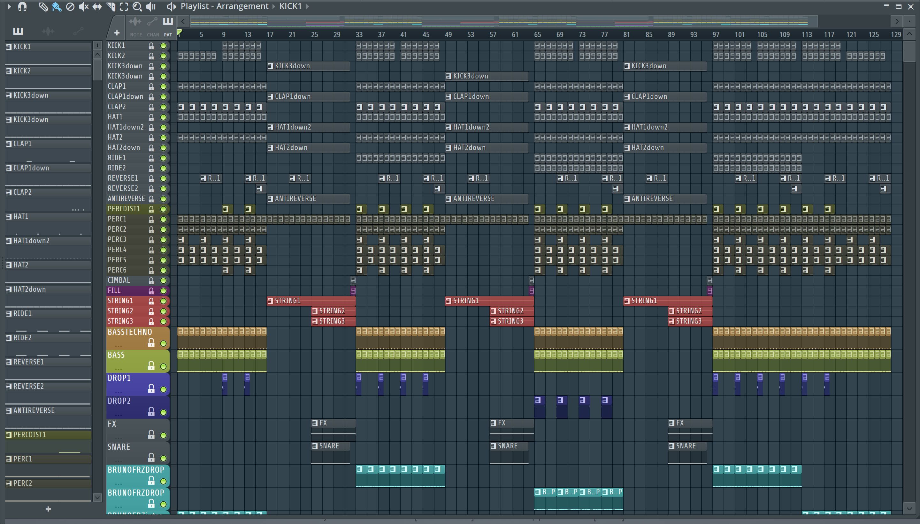Viewport: 920px width, 524px height.
Task: Click the green playhead start marker
Action: tap(180, 33)
